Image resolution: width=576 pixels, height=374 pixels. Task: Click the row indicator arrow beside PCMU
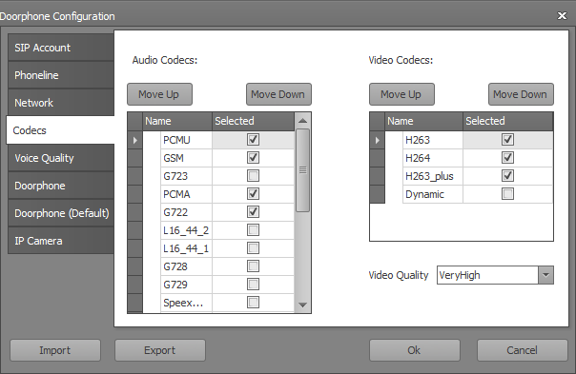[134, 140]
